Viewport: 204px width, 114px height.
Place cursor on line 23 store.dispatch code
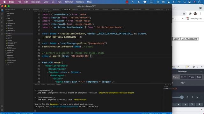click(67, 56)
